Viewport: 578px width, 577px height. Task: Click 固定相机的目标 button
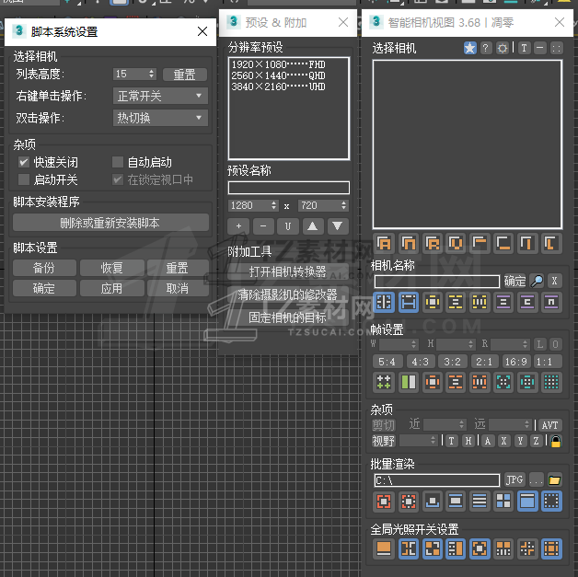pyautogui.click(x=288, y=317)
